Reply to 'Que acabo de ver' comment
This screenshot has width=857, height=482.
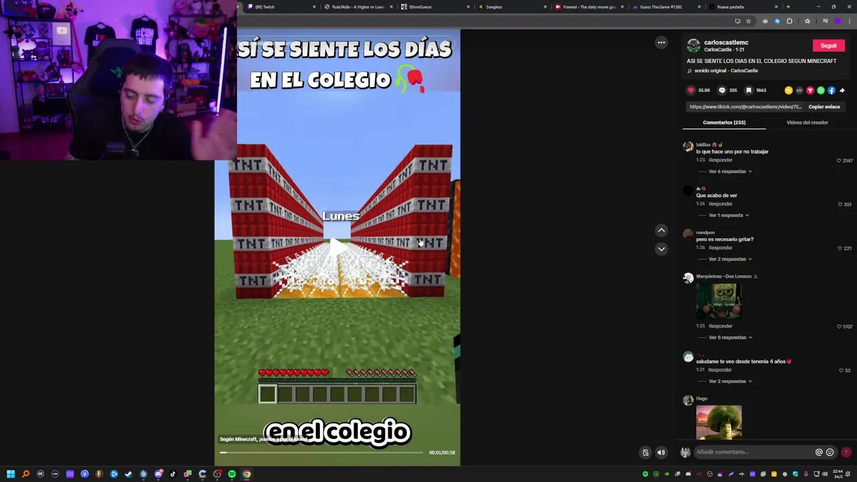pos(720,204)
